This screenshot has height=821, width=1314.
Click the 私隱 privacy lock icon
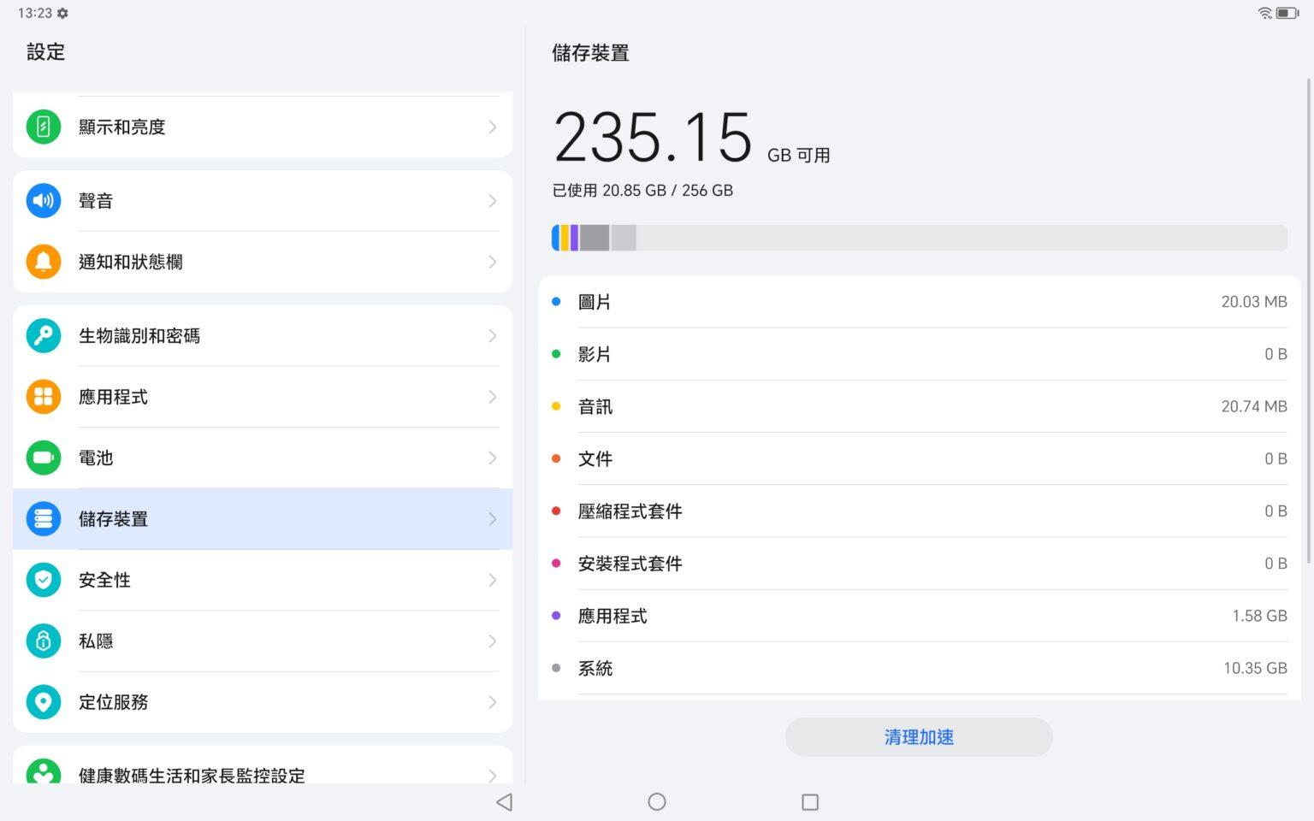pyautogui.click(x=44, y=641)
